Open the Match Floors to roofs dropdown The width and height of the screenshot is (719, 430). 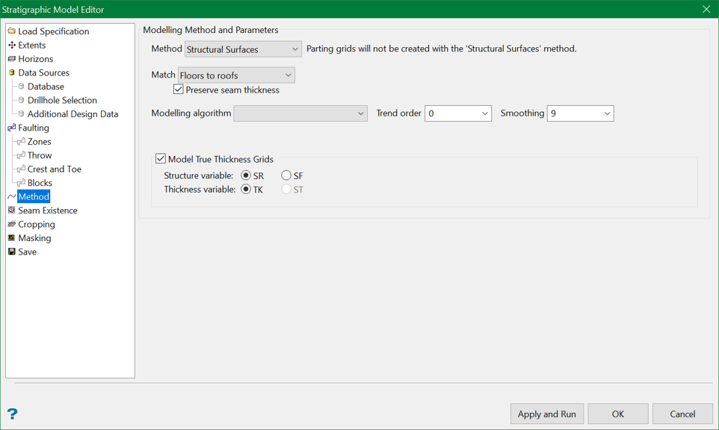(x=236, y=75)
